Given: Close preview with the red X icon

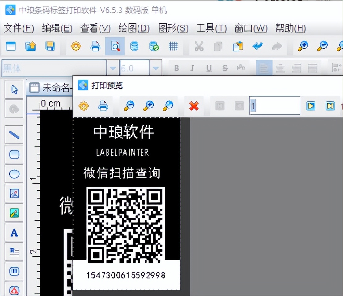Looking at the screenshot, I should point(194,106).
